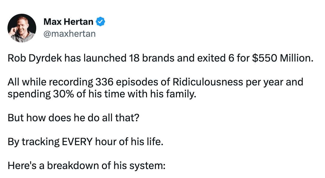The width and height of the screenshot is (325, 178).
Task: Click the word 'system:' at tweet end
Action: coord(147,166)
